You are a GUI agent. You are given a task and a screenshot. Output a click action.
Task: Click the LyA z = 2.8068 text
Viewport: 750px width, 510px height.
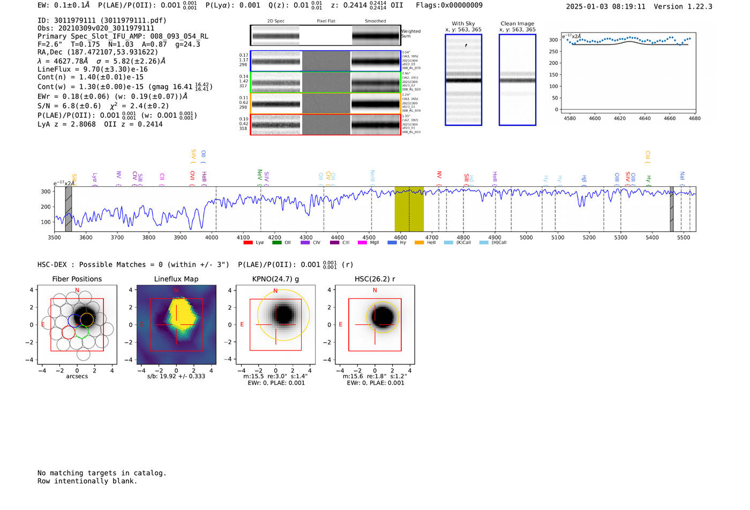pyautogui.click(x=66, y=124)
